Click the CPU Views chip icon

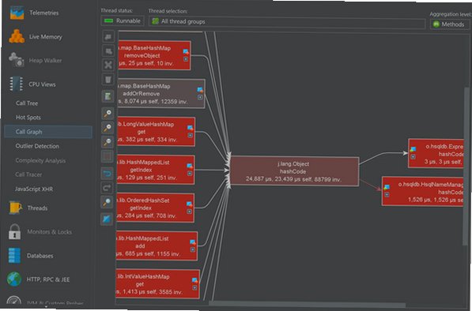(x=16, y=84)
